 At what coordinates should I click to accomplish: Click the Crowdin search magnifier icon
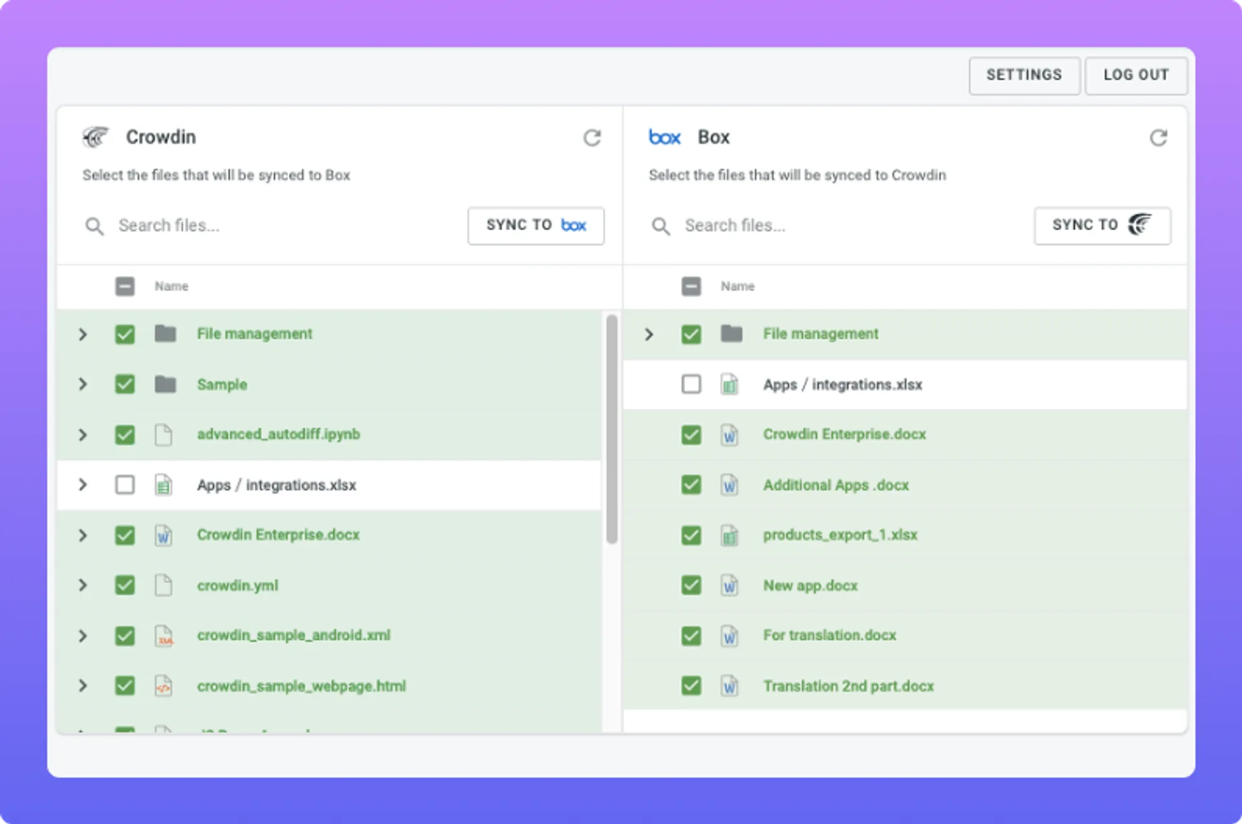(94, 226)
